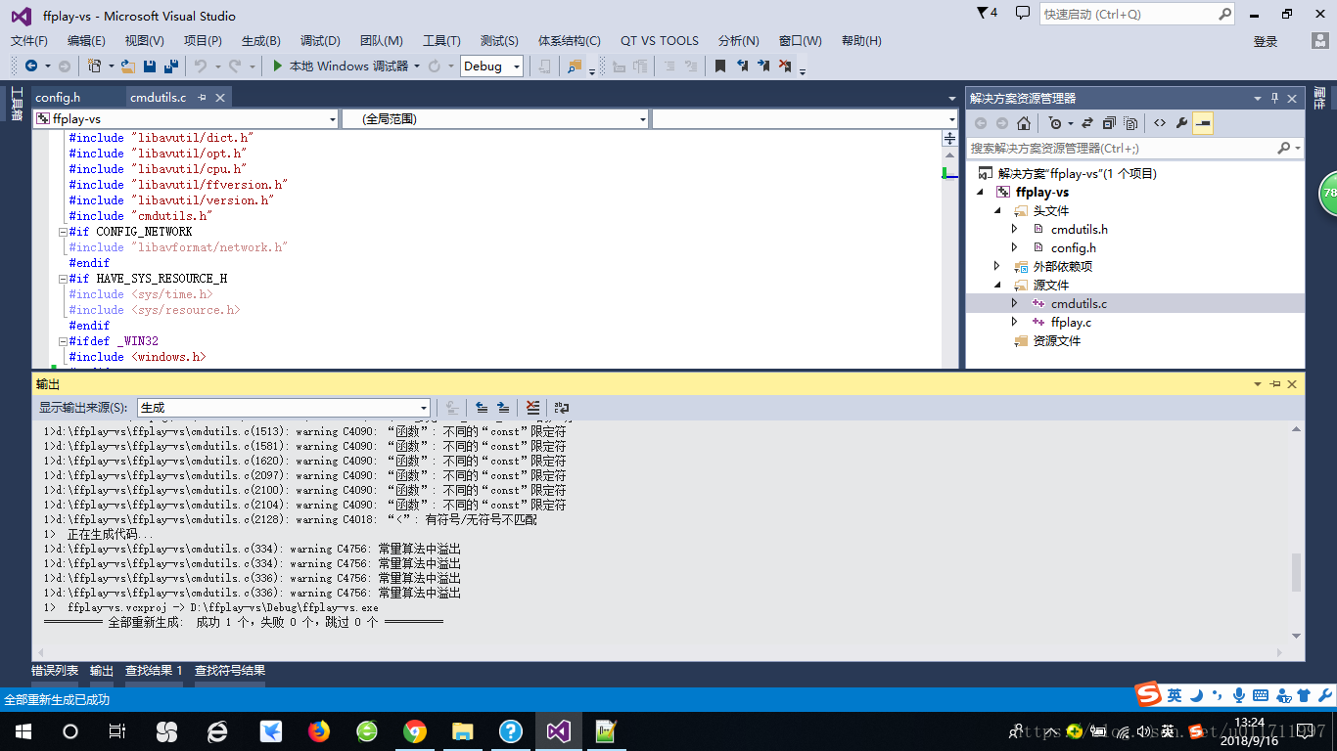Screen dimensions: 1337x751
Task: Collapse the #if CONFIG_NETWORK code block
Action: (x=62, y=232)
